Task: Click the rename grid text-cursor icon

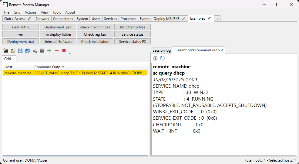Action: (x=35, y=51)
